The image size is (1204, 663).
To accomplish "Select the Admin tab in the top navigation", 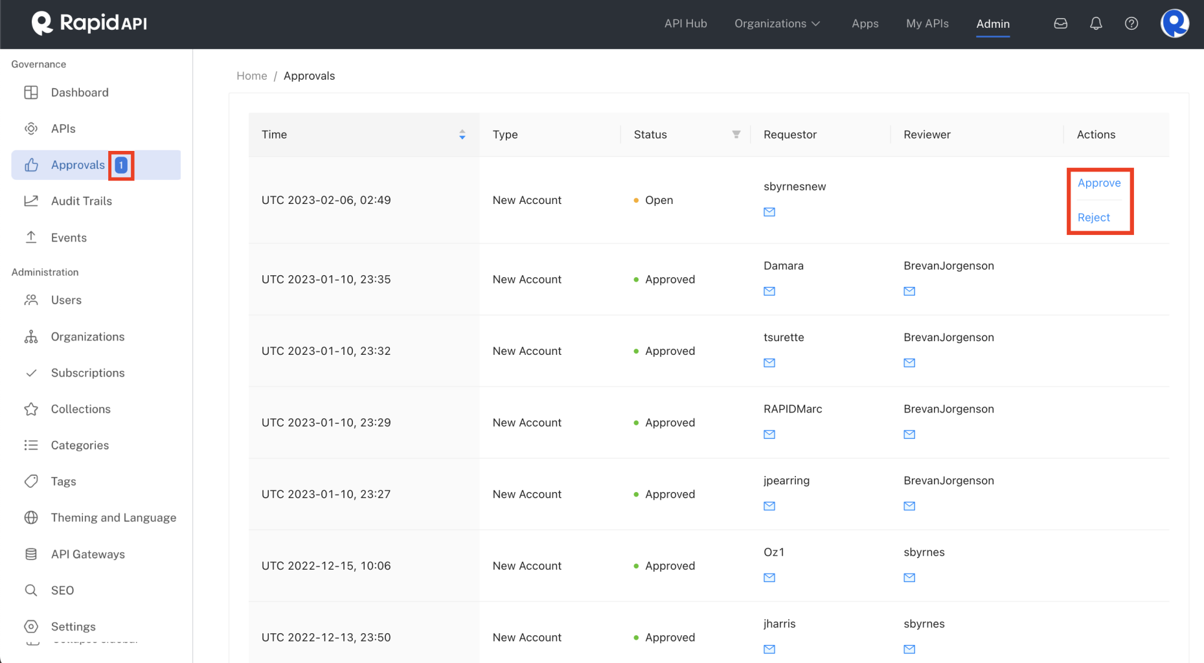I will point(993,24).
